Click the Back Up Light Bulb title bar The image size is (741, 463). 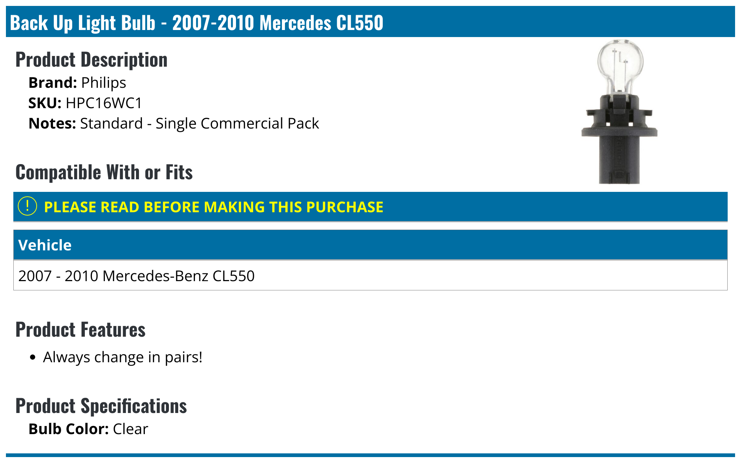coord(196,22)
